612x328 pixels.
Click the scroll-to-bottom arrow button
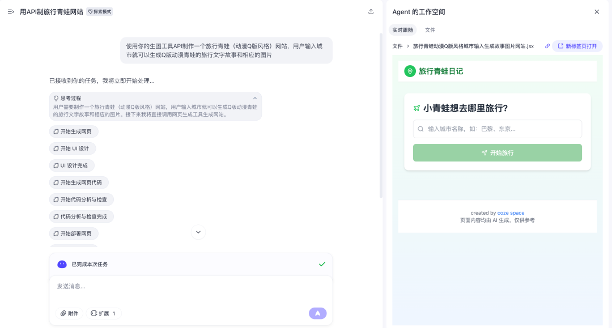tap(198, 232)
